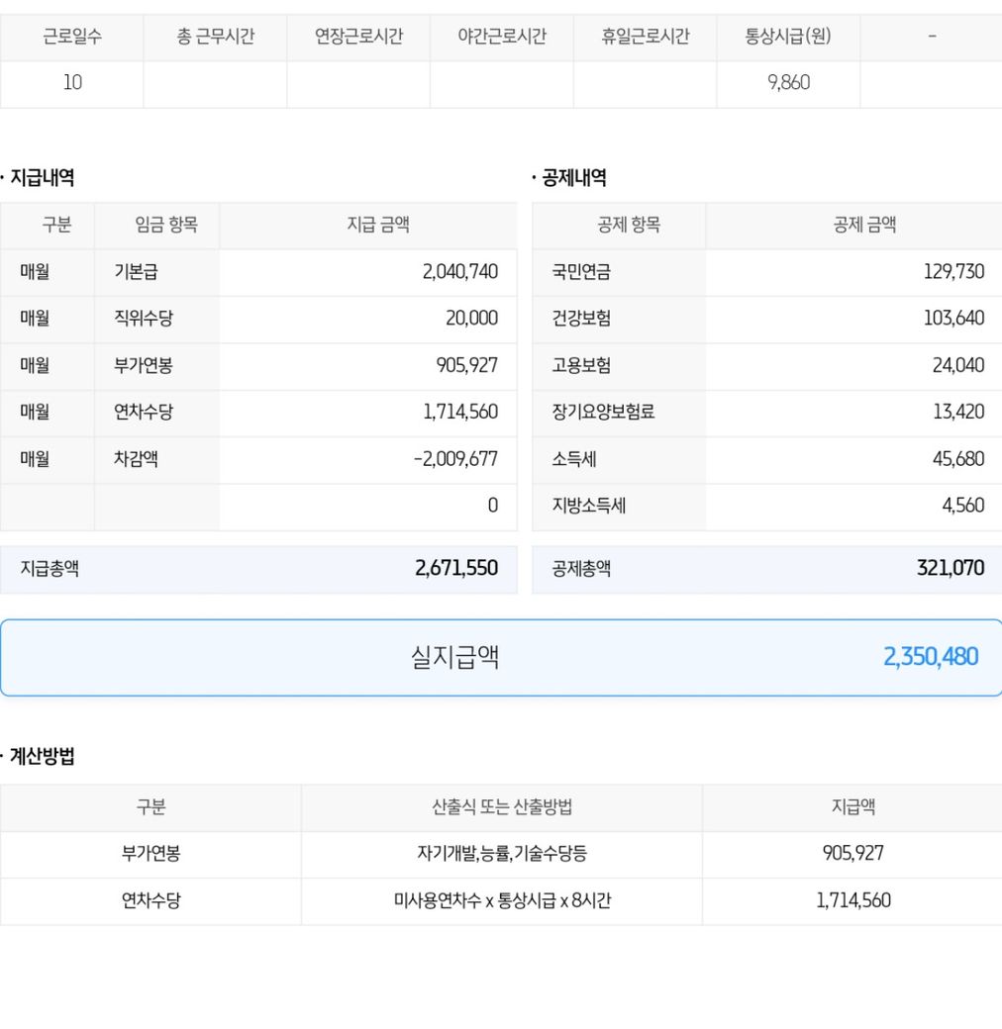Click the 고용보험 deduction amount 24,040
Viewport: 1002px width, 1029px height.
[x=957, y=365]
